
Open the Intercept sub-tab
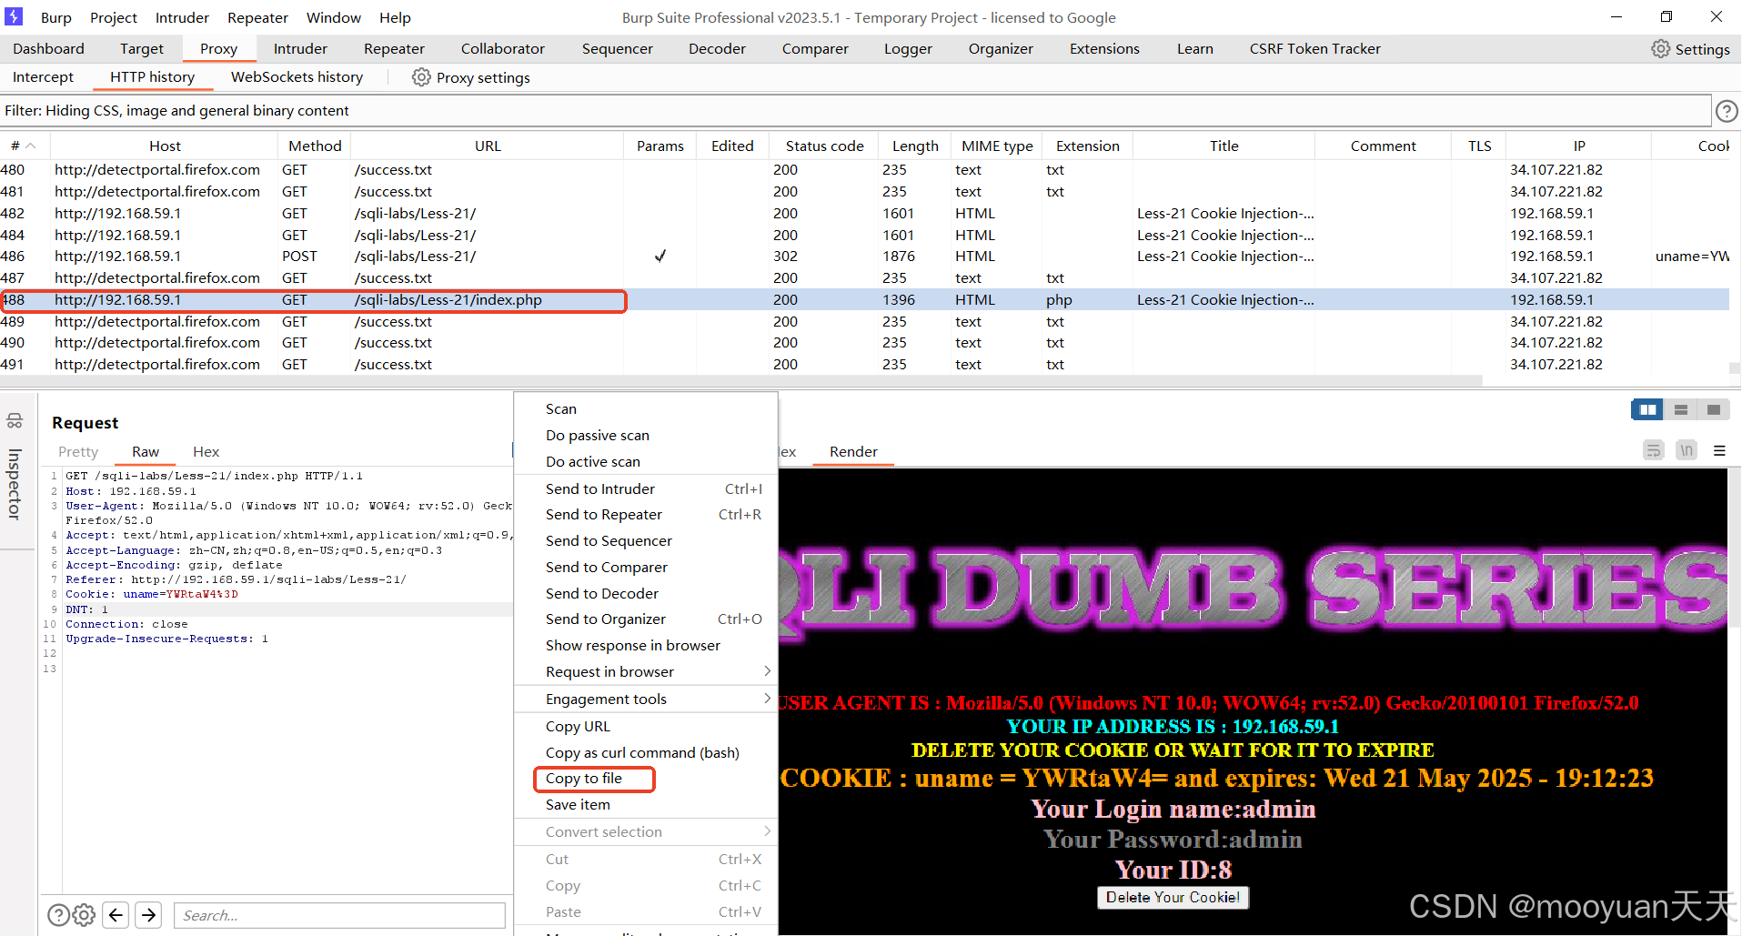click(x=43, y=77)
